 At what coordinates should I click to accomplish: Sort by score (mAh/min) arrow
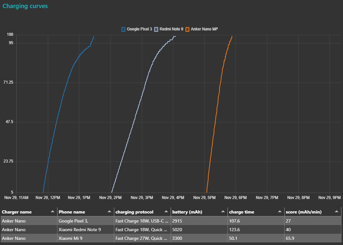click(337, 212)
